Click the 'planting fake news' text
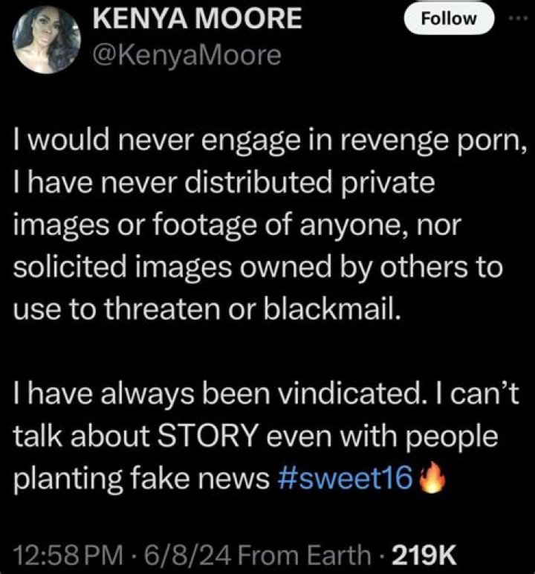 pos(141,479)
